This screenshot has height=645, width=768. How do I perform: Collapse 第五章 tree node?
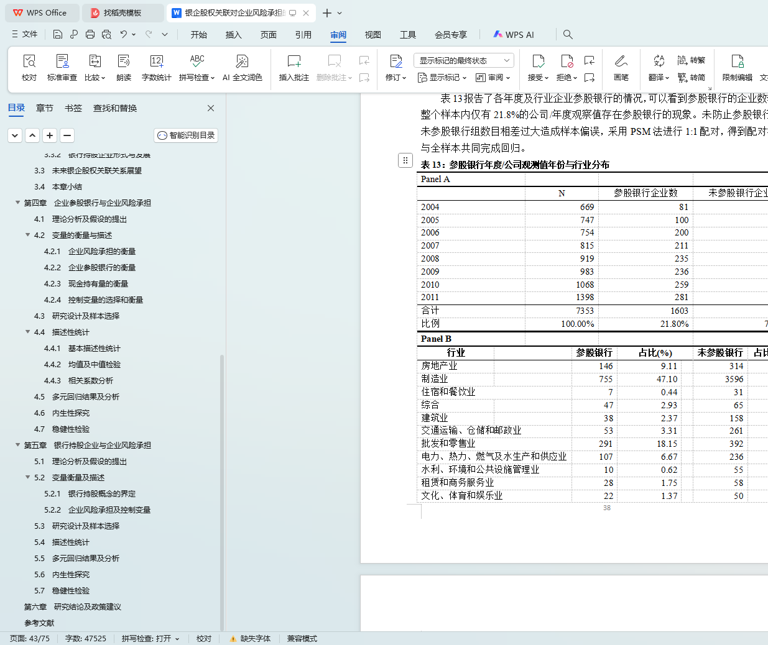click(17, 445)
